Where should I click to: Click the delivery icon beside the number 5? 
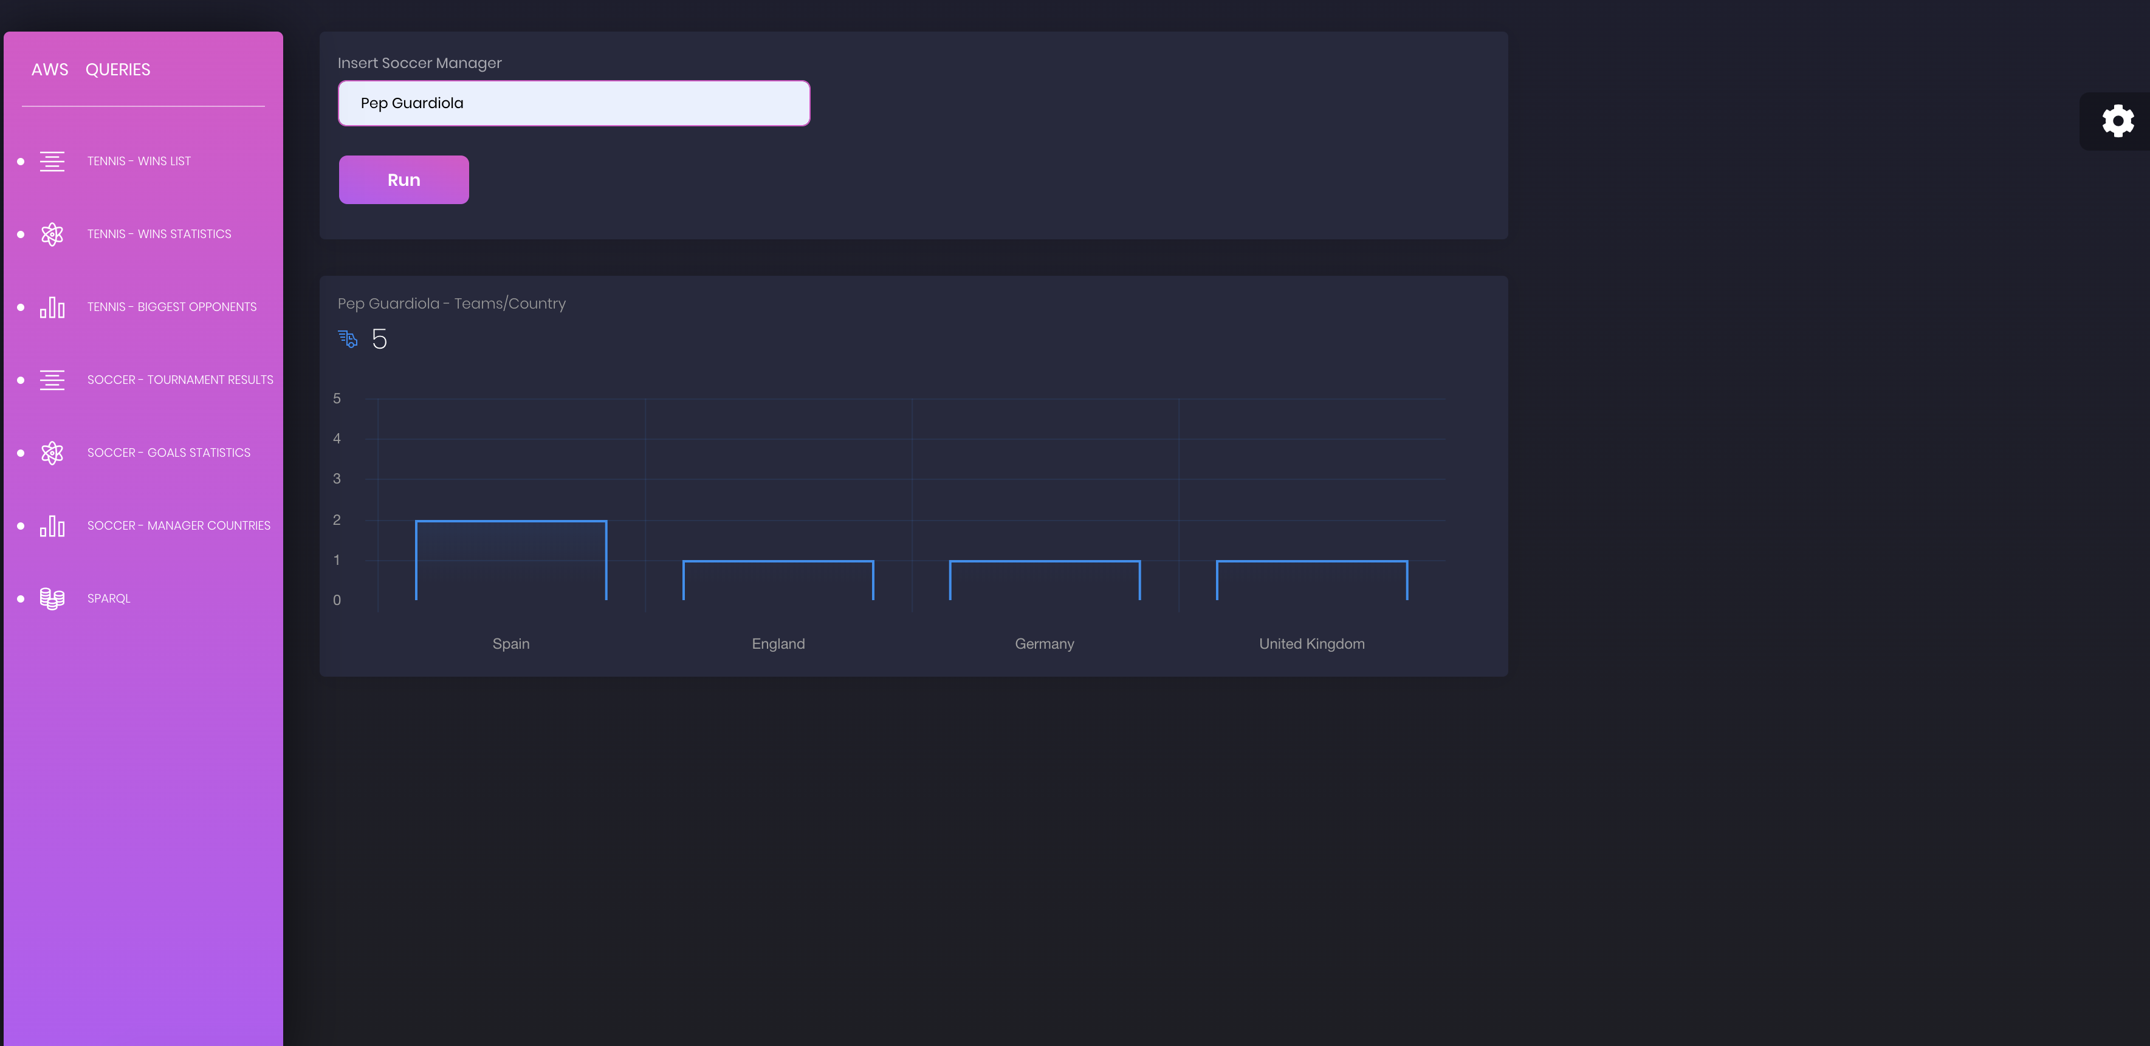click(x=348, y=339)
